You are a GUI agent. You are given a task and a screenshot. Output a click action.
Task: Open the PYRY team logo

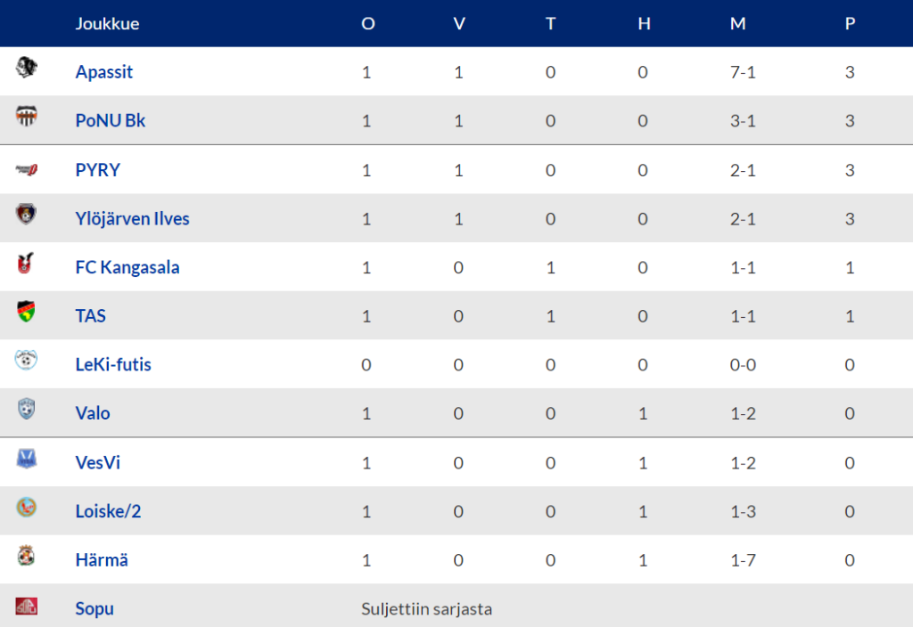tap(26, 170)
